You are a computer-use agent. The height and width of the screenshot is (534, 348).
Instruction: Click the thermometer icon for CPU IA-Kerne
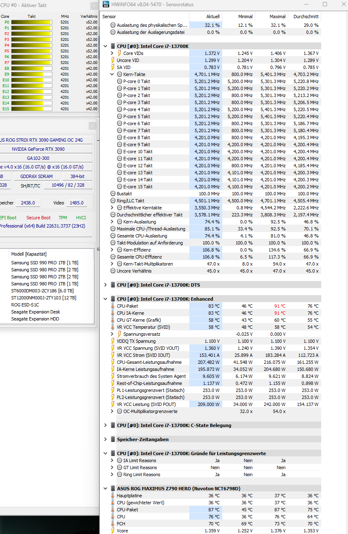coord(113,313)
